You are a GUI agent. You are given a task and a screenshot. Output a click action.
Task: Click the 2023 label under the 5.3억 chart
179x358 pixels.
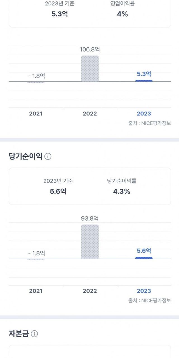click(x=144, y=114)
